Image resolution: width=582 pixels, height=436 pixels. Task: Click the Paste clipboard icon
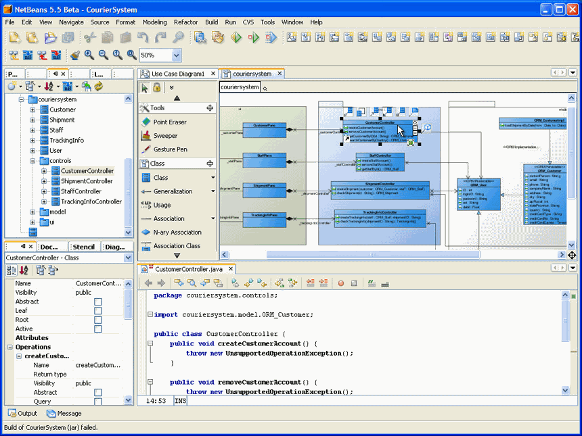(x=125, y=37)
